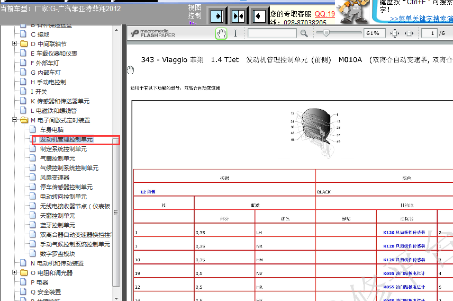The width and height of the screenshot is (453, 301).
Task: Click the Macromedia FlashPaper logo
Action: (x=153, y=33)
